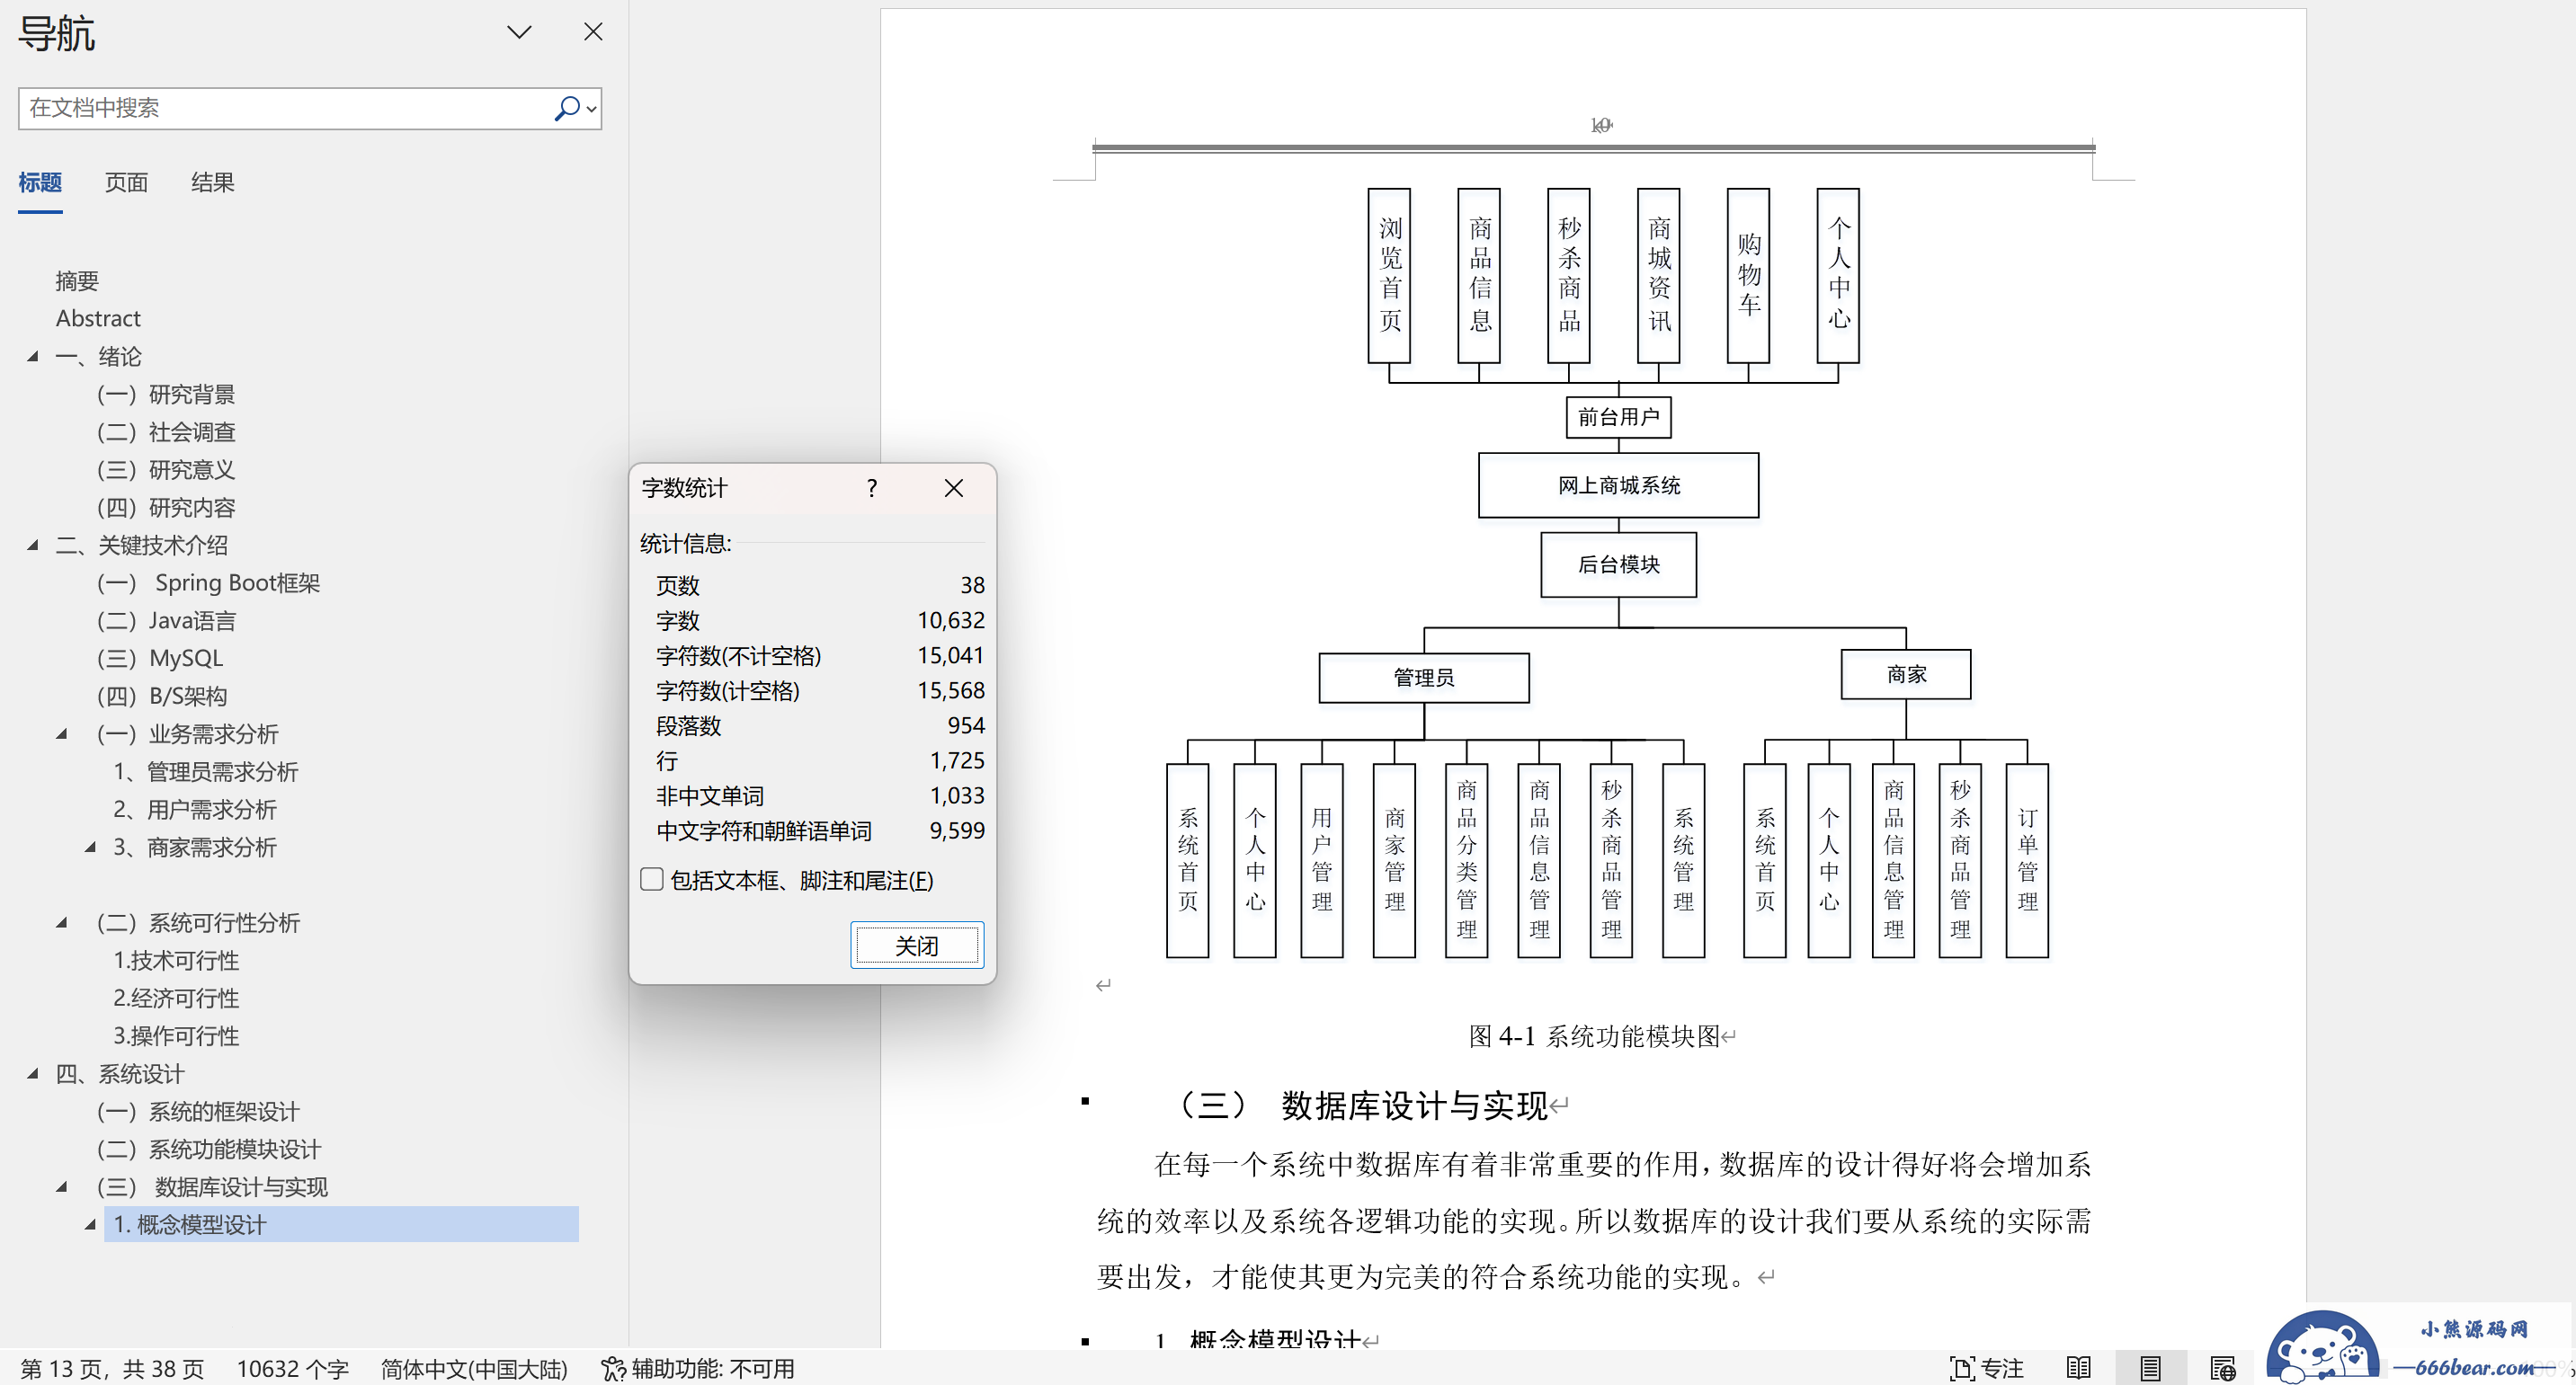The width and height of the screenshot is (2576, 1385).
Task: Switch to Read Mode view
Action: [x=2078, y=1368]
